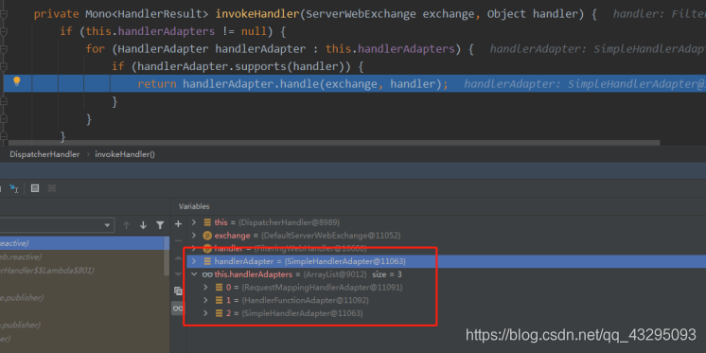
Task: Select previous frame with the up arrow
Action: coord(127,225)
